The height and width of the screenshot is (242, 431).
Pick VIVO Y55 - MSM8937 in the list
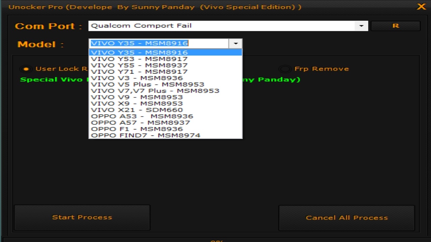[x=165, y=65]
